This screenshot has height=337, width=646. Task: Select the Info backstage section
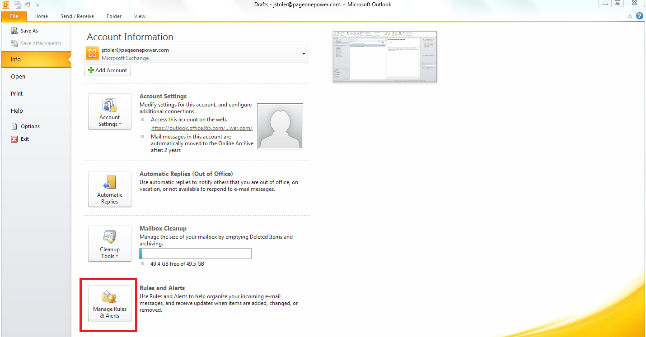(36, 59)
